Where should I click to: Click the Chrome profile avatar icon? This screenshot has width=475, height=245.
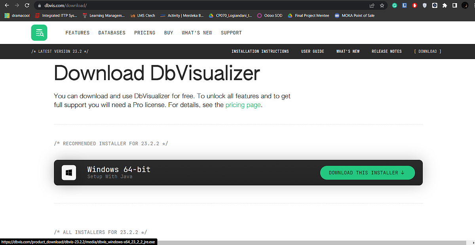tap(465, 5)
